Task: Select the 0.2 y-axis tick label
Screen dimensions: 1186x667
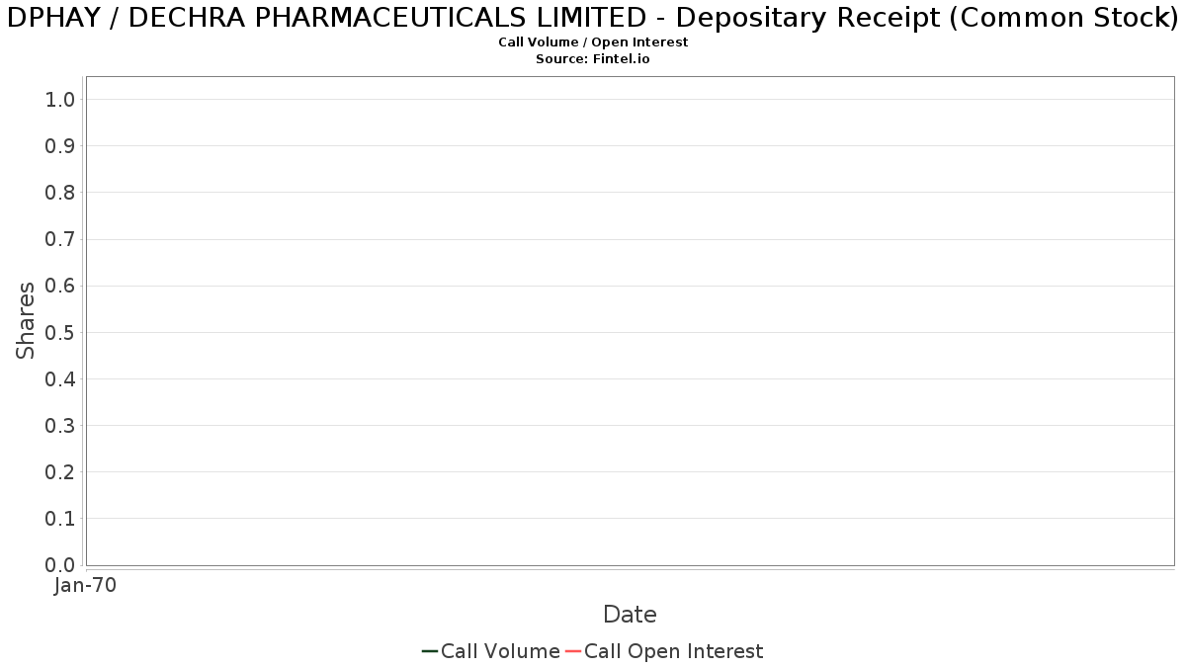Action: pyautogui.click(x=60, y=471)
